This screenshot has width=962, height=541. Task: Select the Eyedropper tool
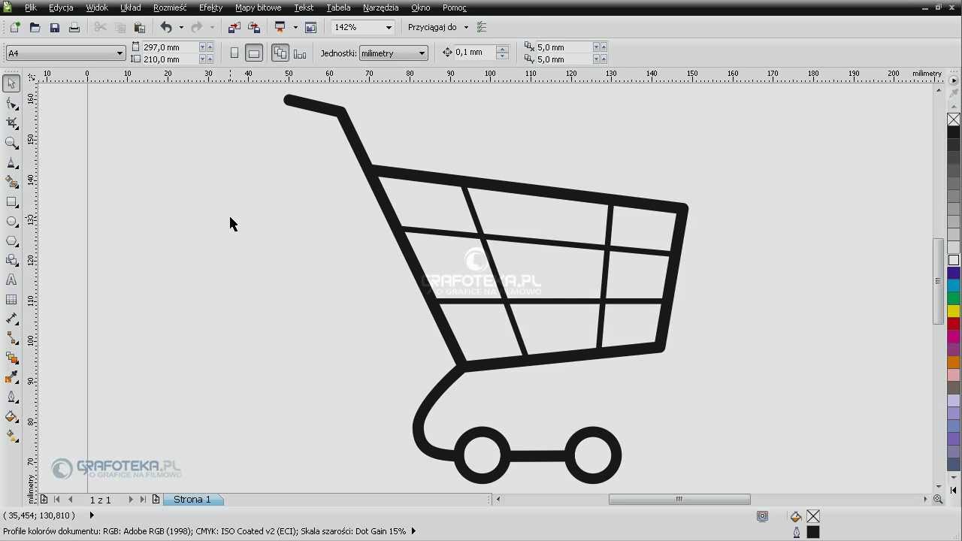(x=11, y=378)
